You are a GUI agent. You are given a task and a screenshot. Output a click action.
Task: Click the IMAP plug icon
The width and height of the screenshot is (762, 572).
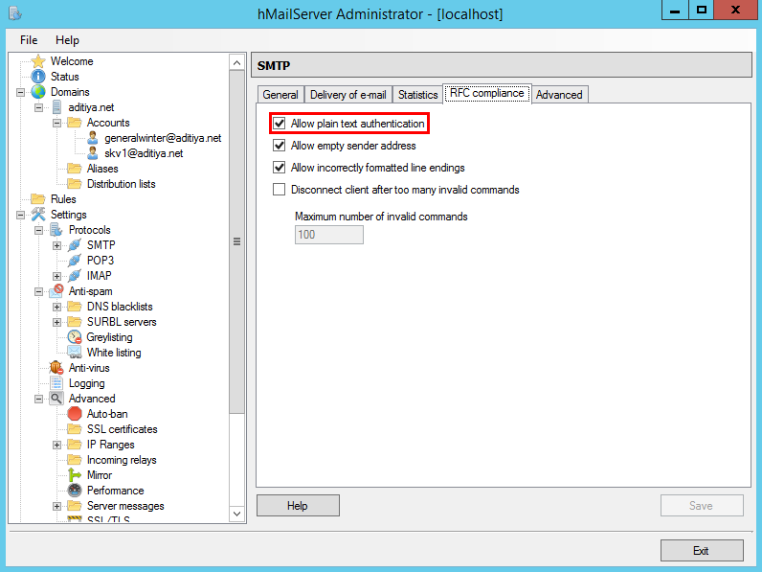point(75,276)
